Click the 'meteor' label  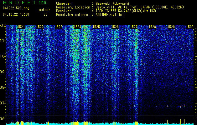[44, 10]
